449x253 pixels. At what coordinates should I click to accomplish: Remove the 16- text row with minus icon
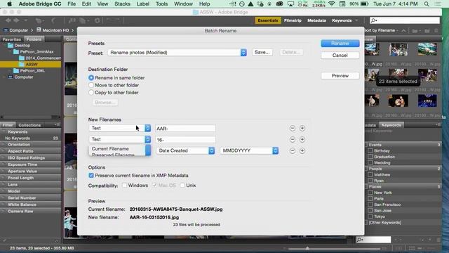(293, 139)
